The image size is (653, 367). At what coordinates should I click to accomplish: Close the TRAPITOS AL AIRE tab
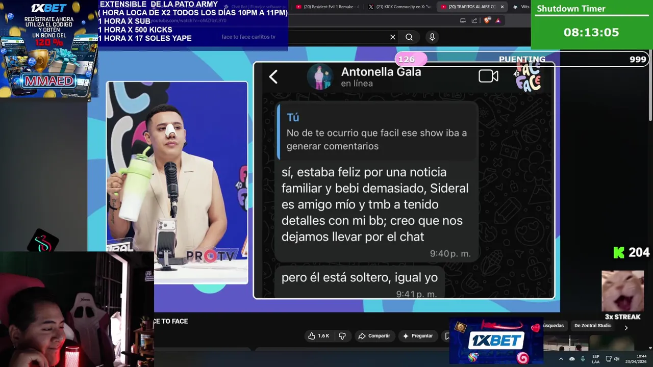point(502,7)
